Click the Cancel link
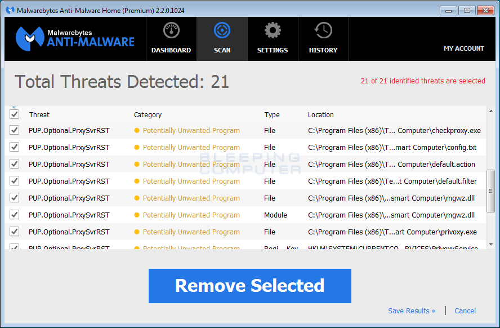Image resolution: width=500 pixels, height=328 pixels. tap(465, 311)
